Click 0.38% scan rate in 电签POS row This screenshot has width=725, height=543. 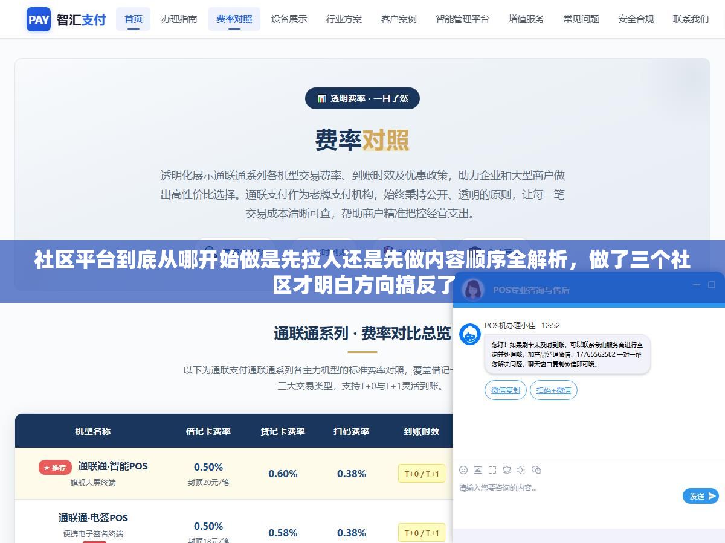tap(352, 533)
